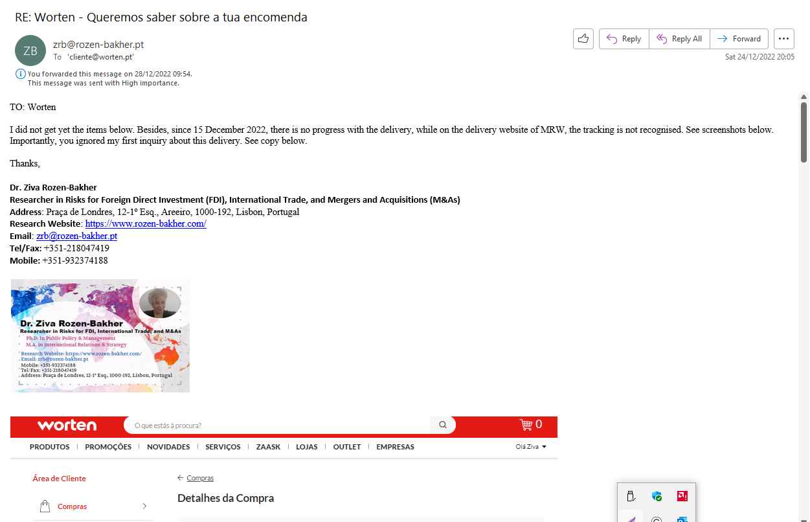Click the Worten logo in the screenshot
The image size is (810, 522).
pos(67,426)
